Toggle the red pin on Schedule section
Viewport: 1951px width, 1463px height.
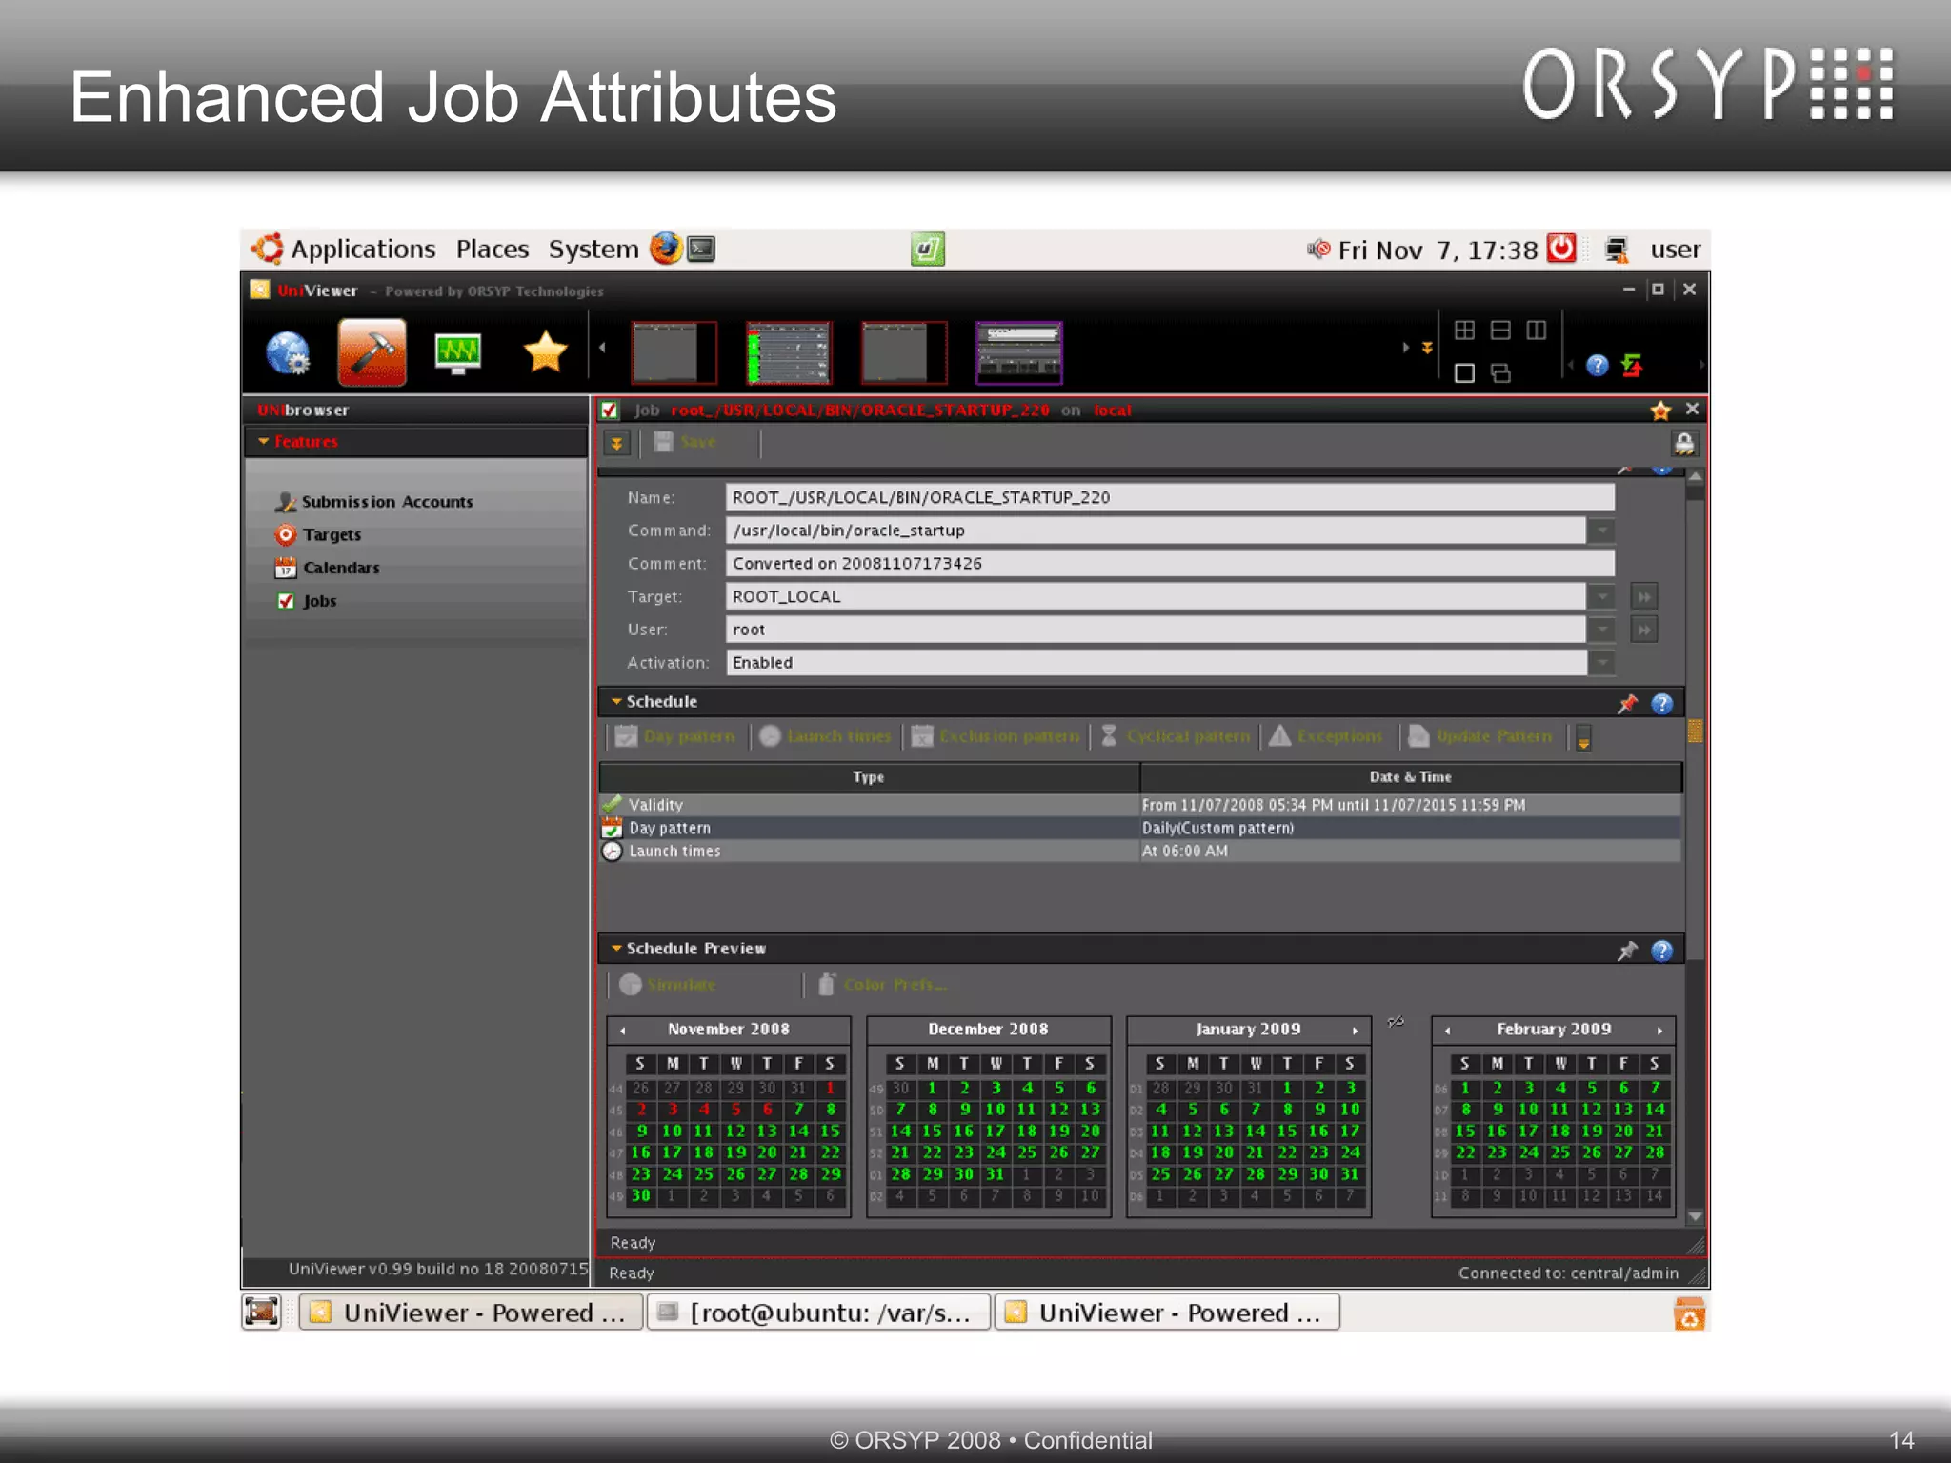click(1627, 703)
